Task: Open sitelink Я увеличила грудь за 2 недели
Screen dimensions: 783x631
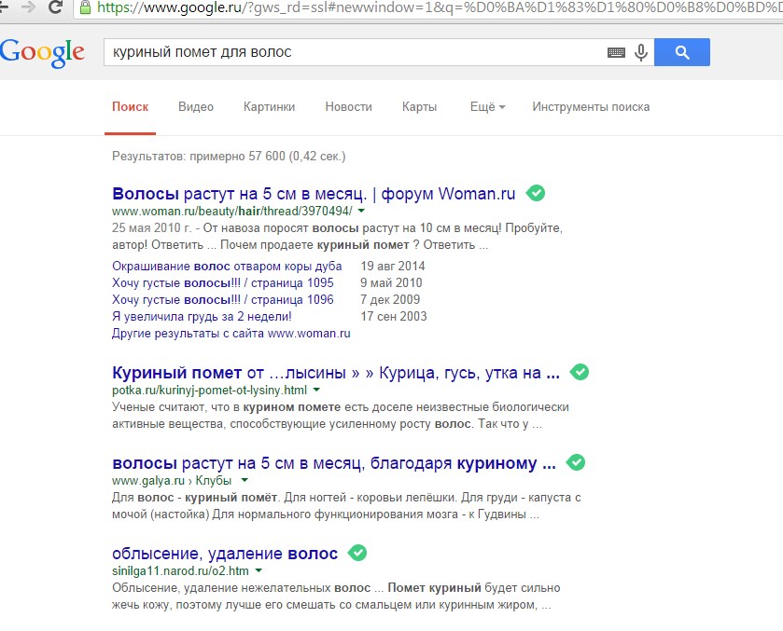Action: 202,316
